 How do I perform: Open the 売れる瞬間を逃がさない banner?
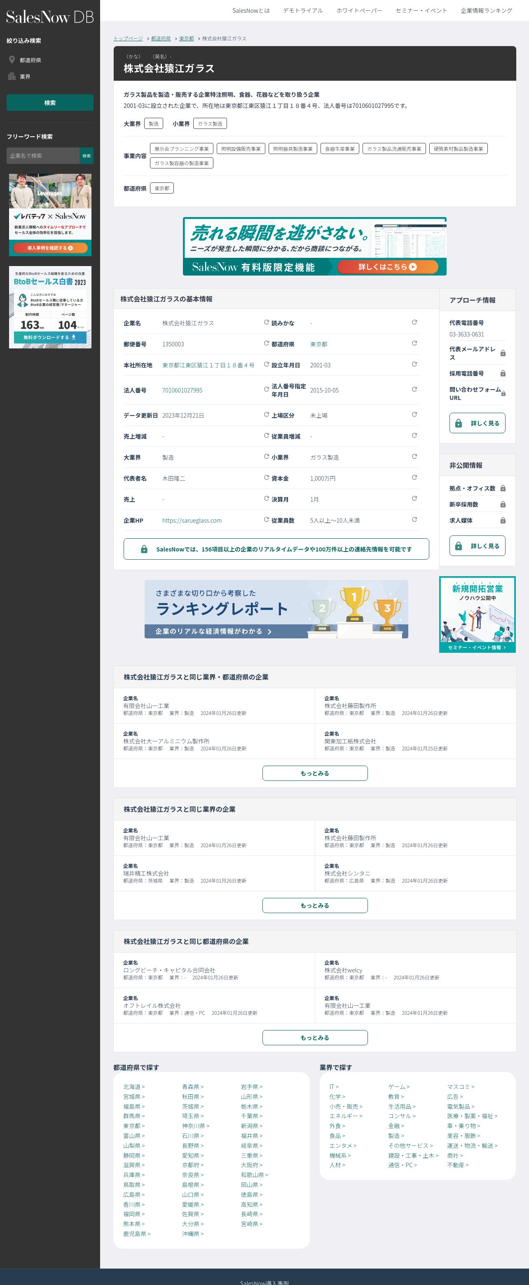[x=314, y=246]
